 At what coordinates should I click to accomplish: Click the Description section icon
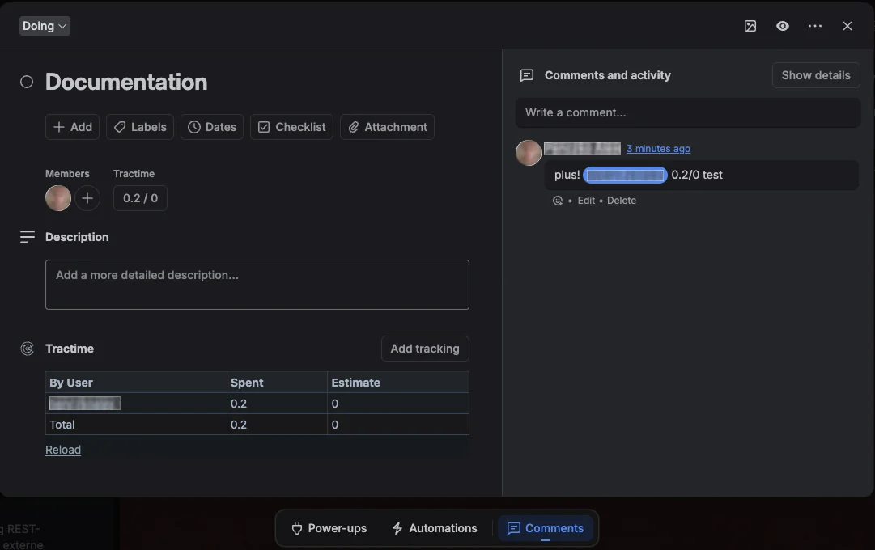coord(28,237)
